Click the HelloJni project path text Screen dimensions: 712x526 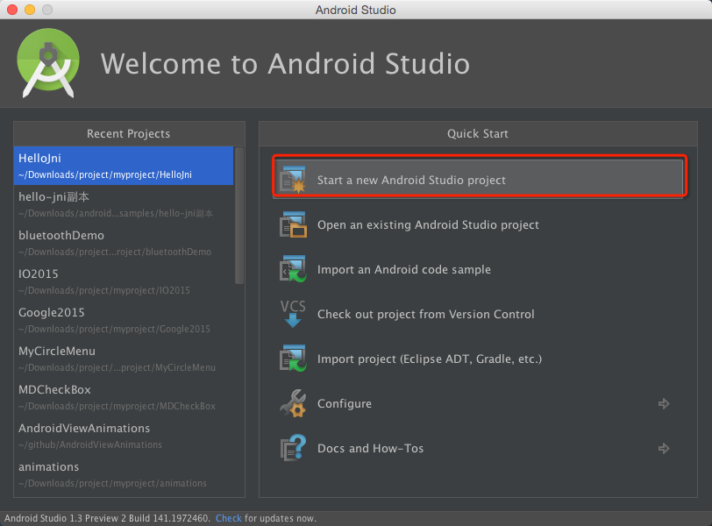pyautogui.click(x=105, y=174)
